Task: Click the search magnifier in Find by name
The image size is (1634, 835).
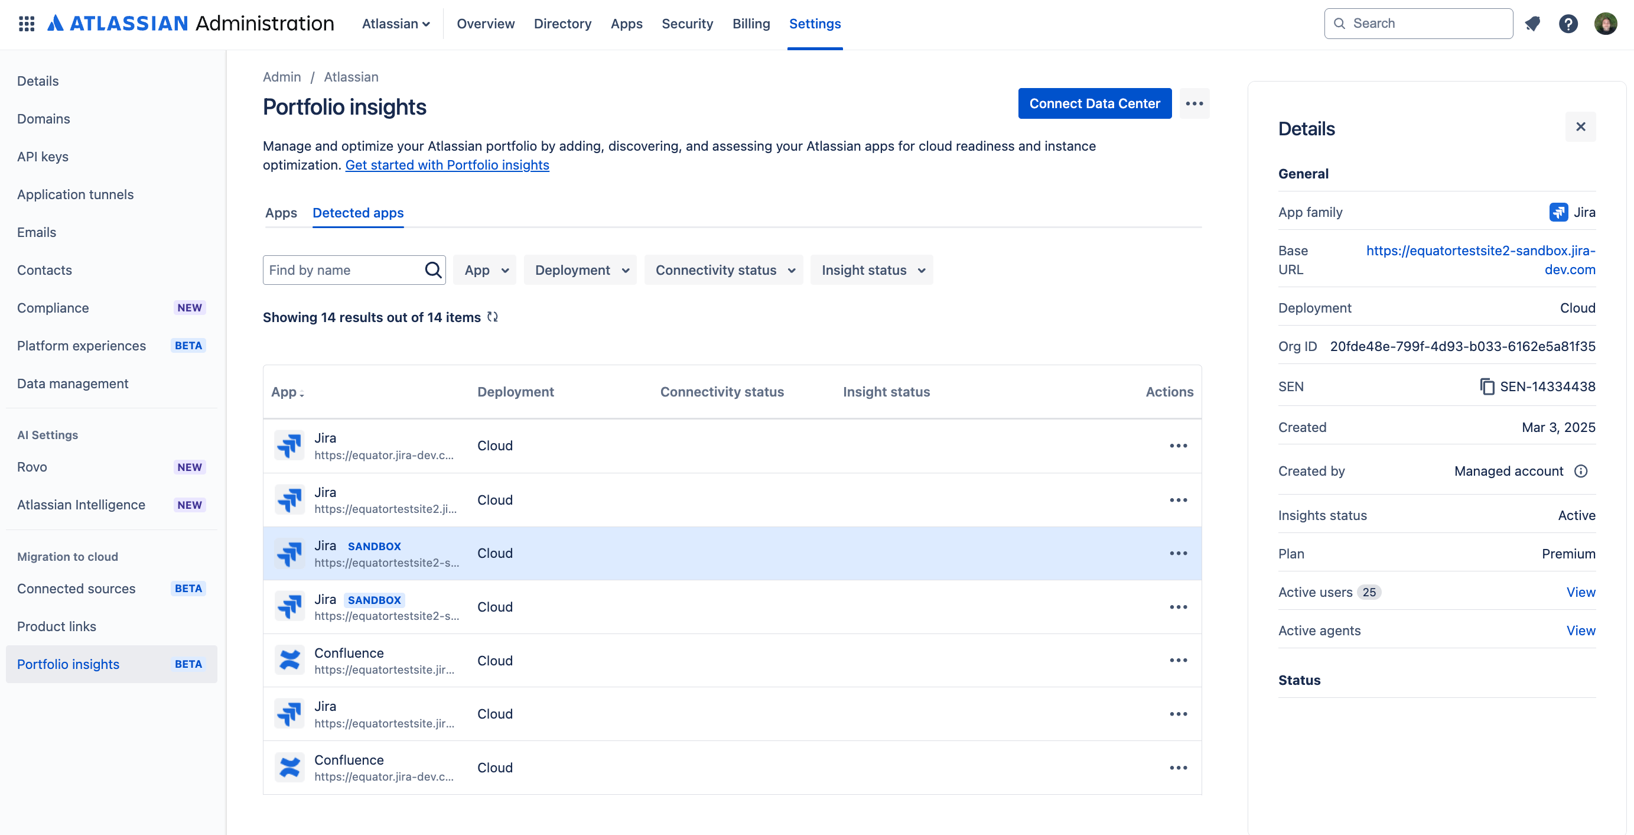Action: [433, 269]
